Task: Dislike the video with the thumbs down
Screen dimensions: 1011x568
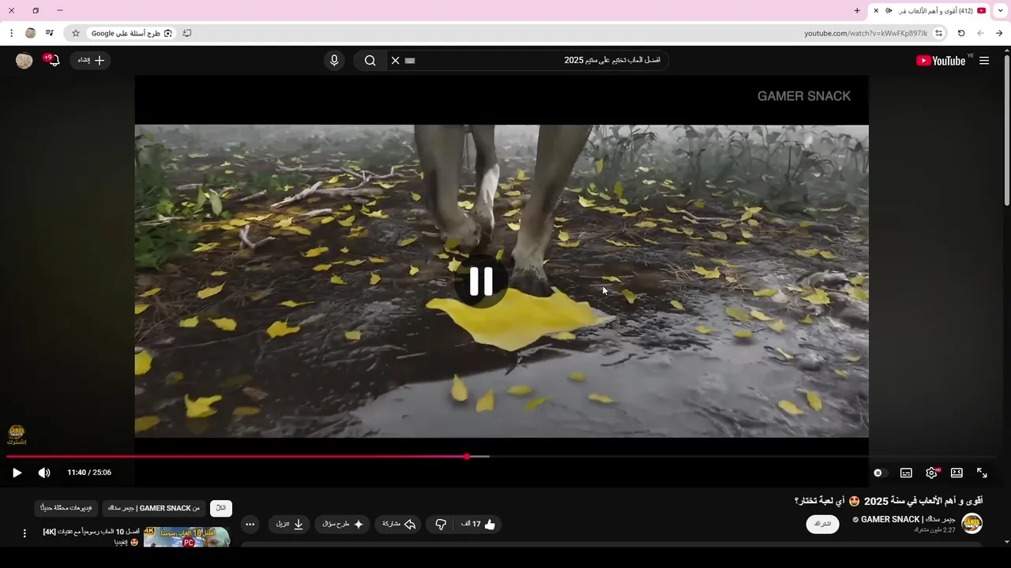Action: [441, 524]
